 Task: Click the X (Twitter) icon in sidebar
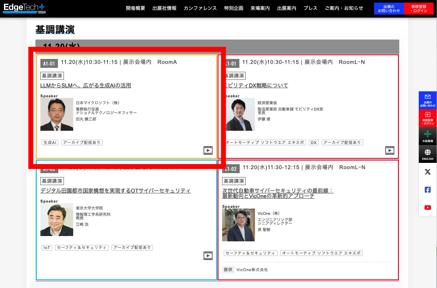coord(428,172)
